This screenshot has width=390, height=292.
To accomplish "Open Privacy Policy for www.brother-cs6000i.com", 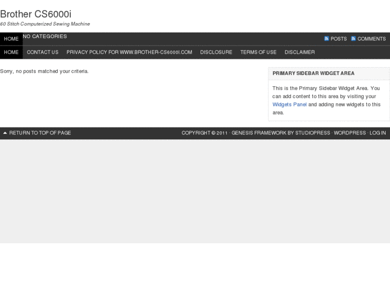I will (x=129, y=52).
